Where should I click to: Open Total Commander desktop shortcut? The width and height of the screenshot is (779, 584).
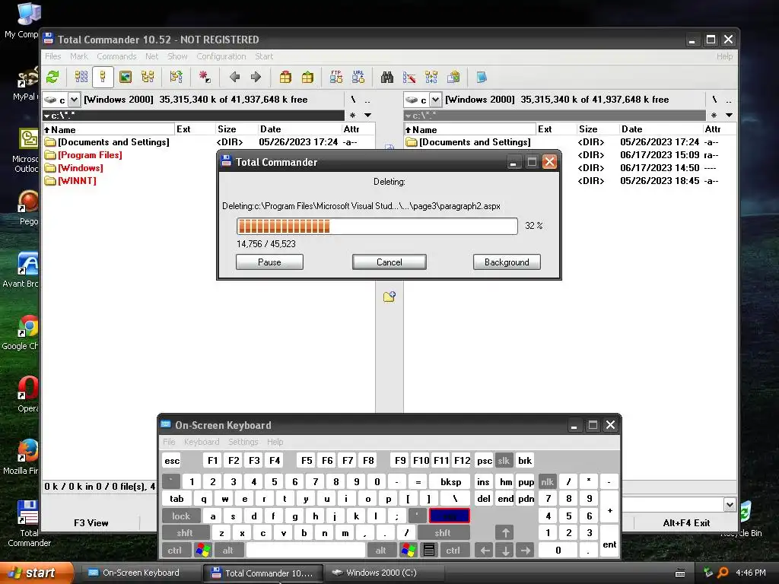coord(28,523)
